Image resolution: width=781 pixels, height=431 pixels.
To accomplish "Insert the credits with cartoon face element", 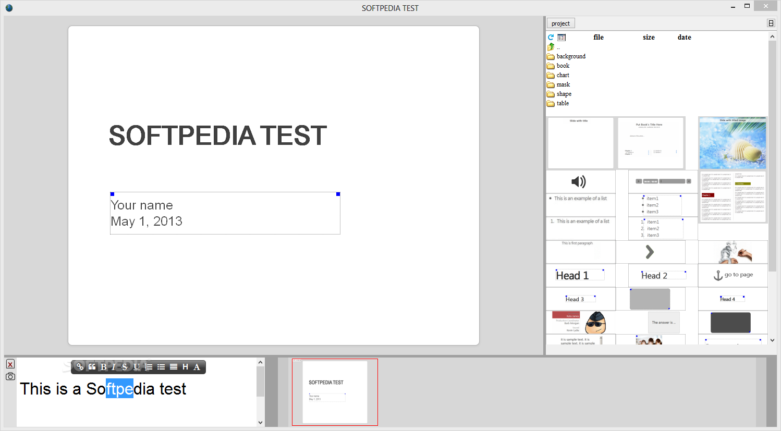I will (x=580, y=323).
